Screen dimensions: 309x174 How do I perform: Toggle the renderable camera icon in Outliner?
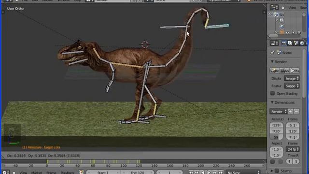coord(299,32)
